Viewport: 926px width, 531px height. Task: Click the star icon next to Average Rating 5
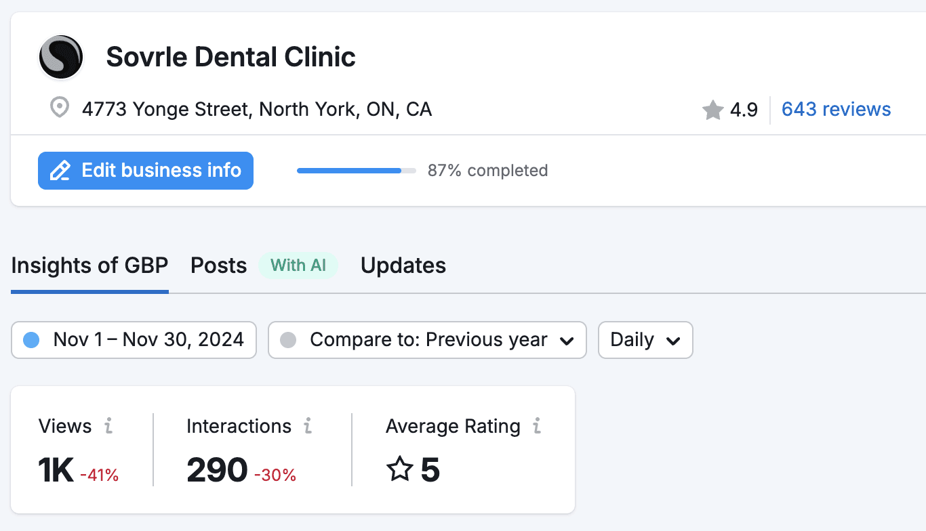(400, 468)
